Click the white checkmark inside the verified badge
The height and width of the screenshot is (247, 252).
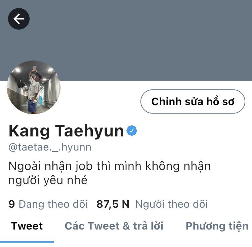(132, 131)
